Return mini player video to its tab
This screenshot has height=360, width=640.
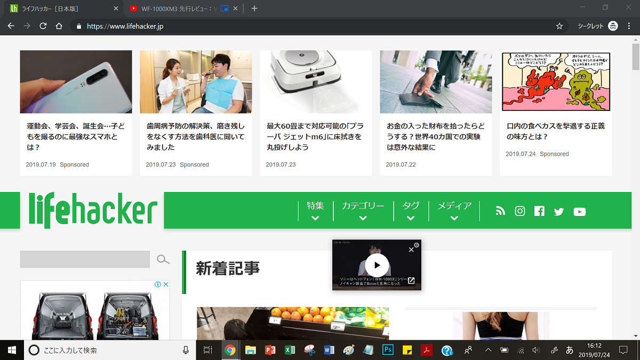411,281
